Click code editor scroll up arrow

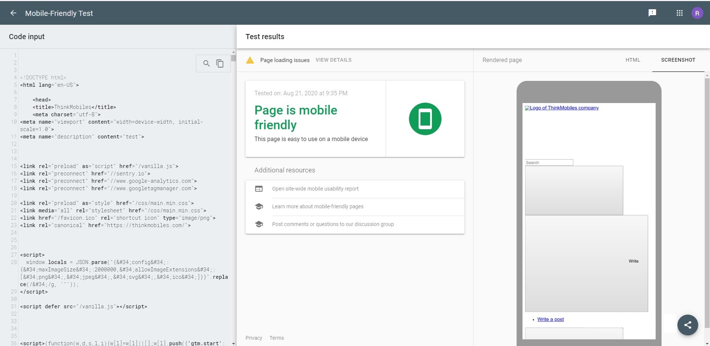233,52
